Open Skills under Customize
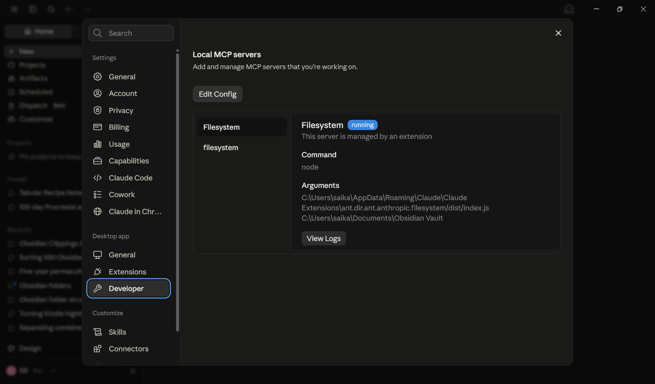The image size is (655, 384). coord(129,332)
